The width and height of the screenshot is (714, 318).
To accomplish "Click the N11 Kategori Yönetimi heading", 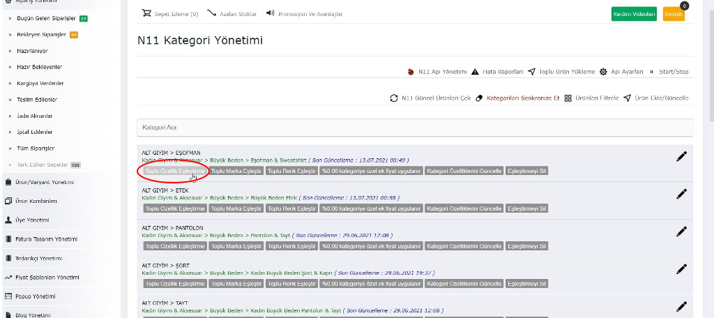I will (200, 40).
